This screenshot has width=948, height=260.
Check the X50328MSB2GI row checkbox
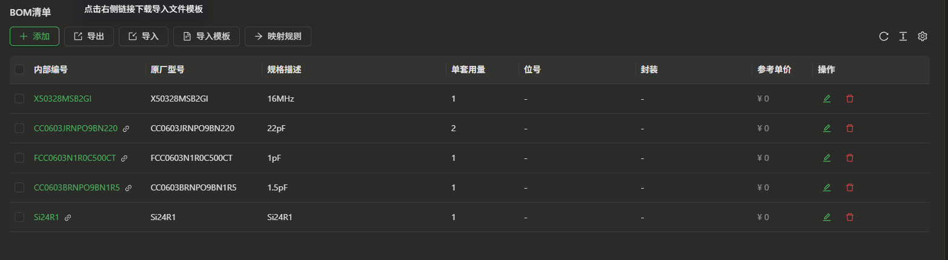20,99
